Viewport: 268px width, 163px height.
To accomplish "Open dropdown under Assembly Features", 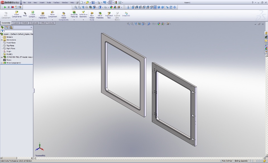I will coord(74,20).
